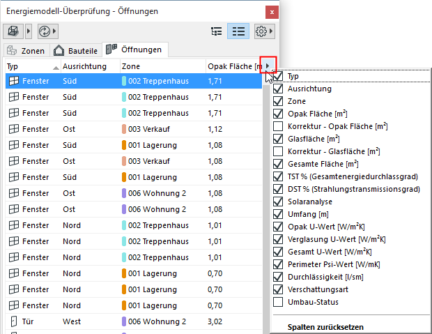The width and height of the screenshot is (432, 334).
Task: Open the arrow next to the refresh icon
Action: coord(54,31)
